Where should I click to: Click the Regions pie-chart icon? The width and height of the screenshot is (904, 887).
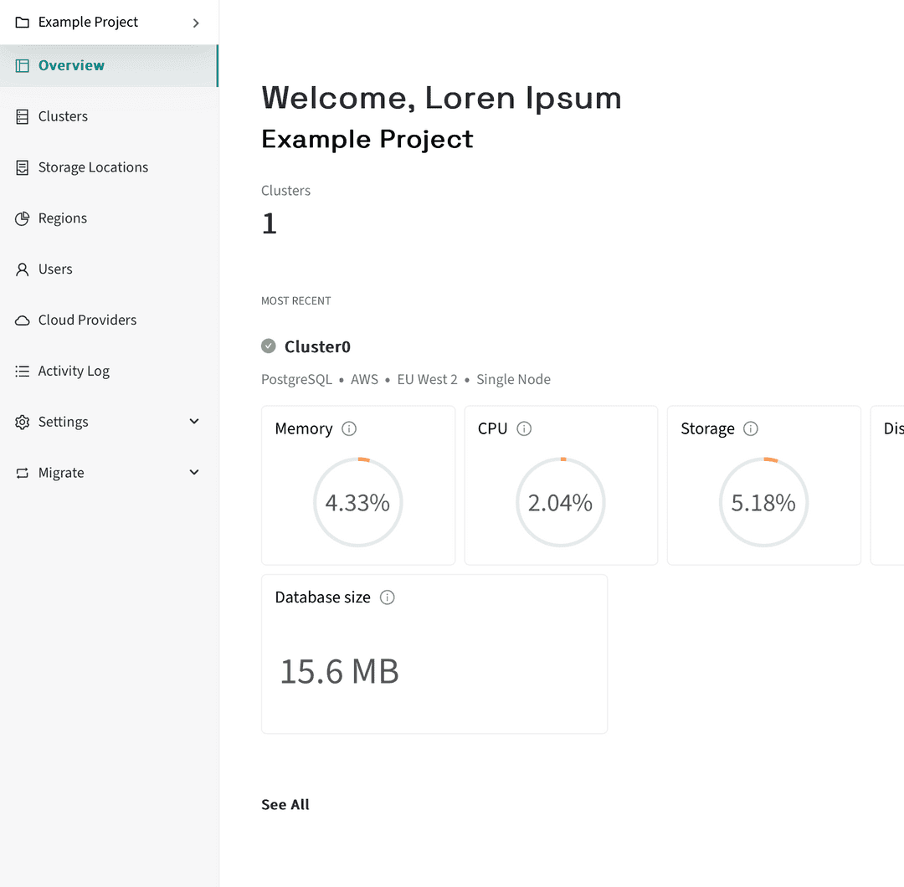pos(22,218)
